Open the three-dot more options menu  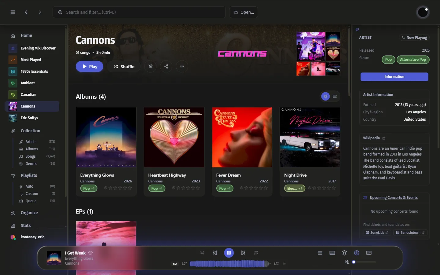182,66
